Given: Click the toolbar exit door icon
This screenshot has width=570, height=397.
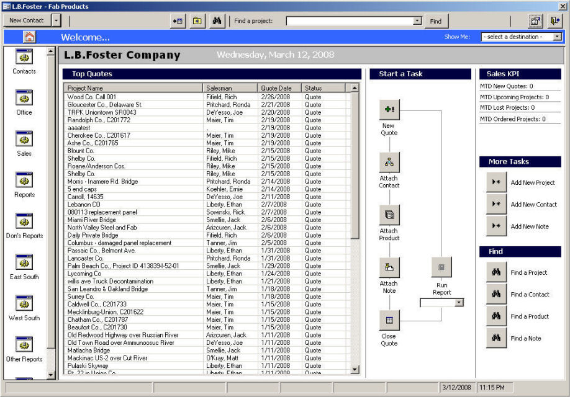Looking at the screenshot, I should 555,21.
